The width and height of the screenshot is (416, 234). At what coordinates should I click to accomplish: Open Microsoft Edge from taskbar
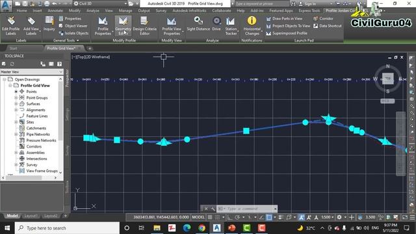tap(187, 228)
